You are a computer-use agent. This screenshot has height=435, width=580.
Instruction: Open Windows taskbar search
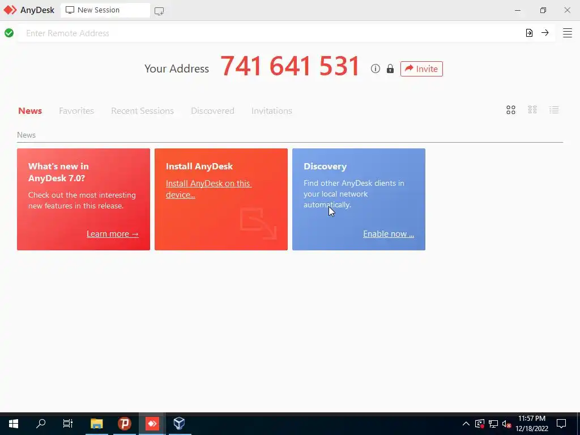tap(41, 423)
